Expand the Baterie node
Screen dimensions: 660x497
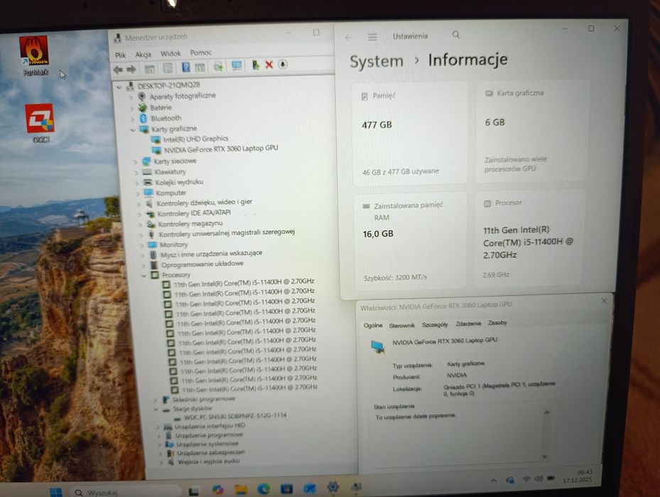tap(132, 109)
